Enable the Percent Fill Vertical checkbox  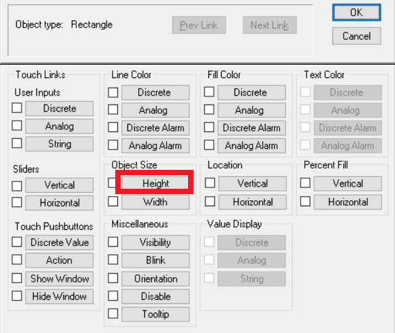point(305,183)
